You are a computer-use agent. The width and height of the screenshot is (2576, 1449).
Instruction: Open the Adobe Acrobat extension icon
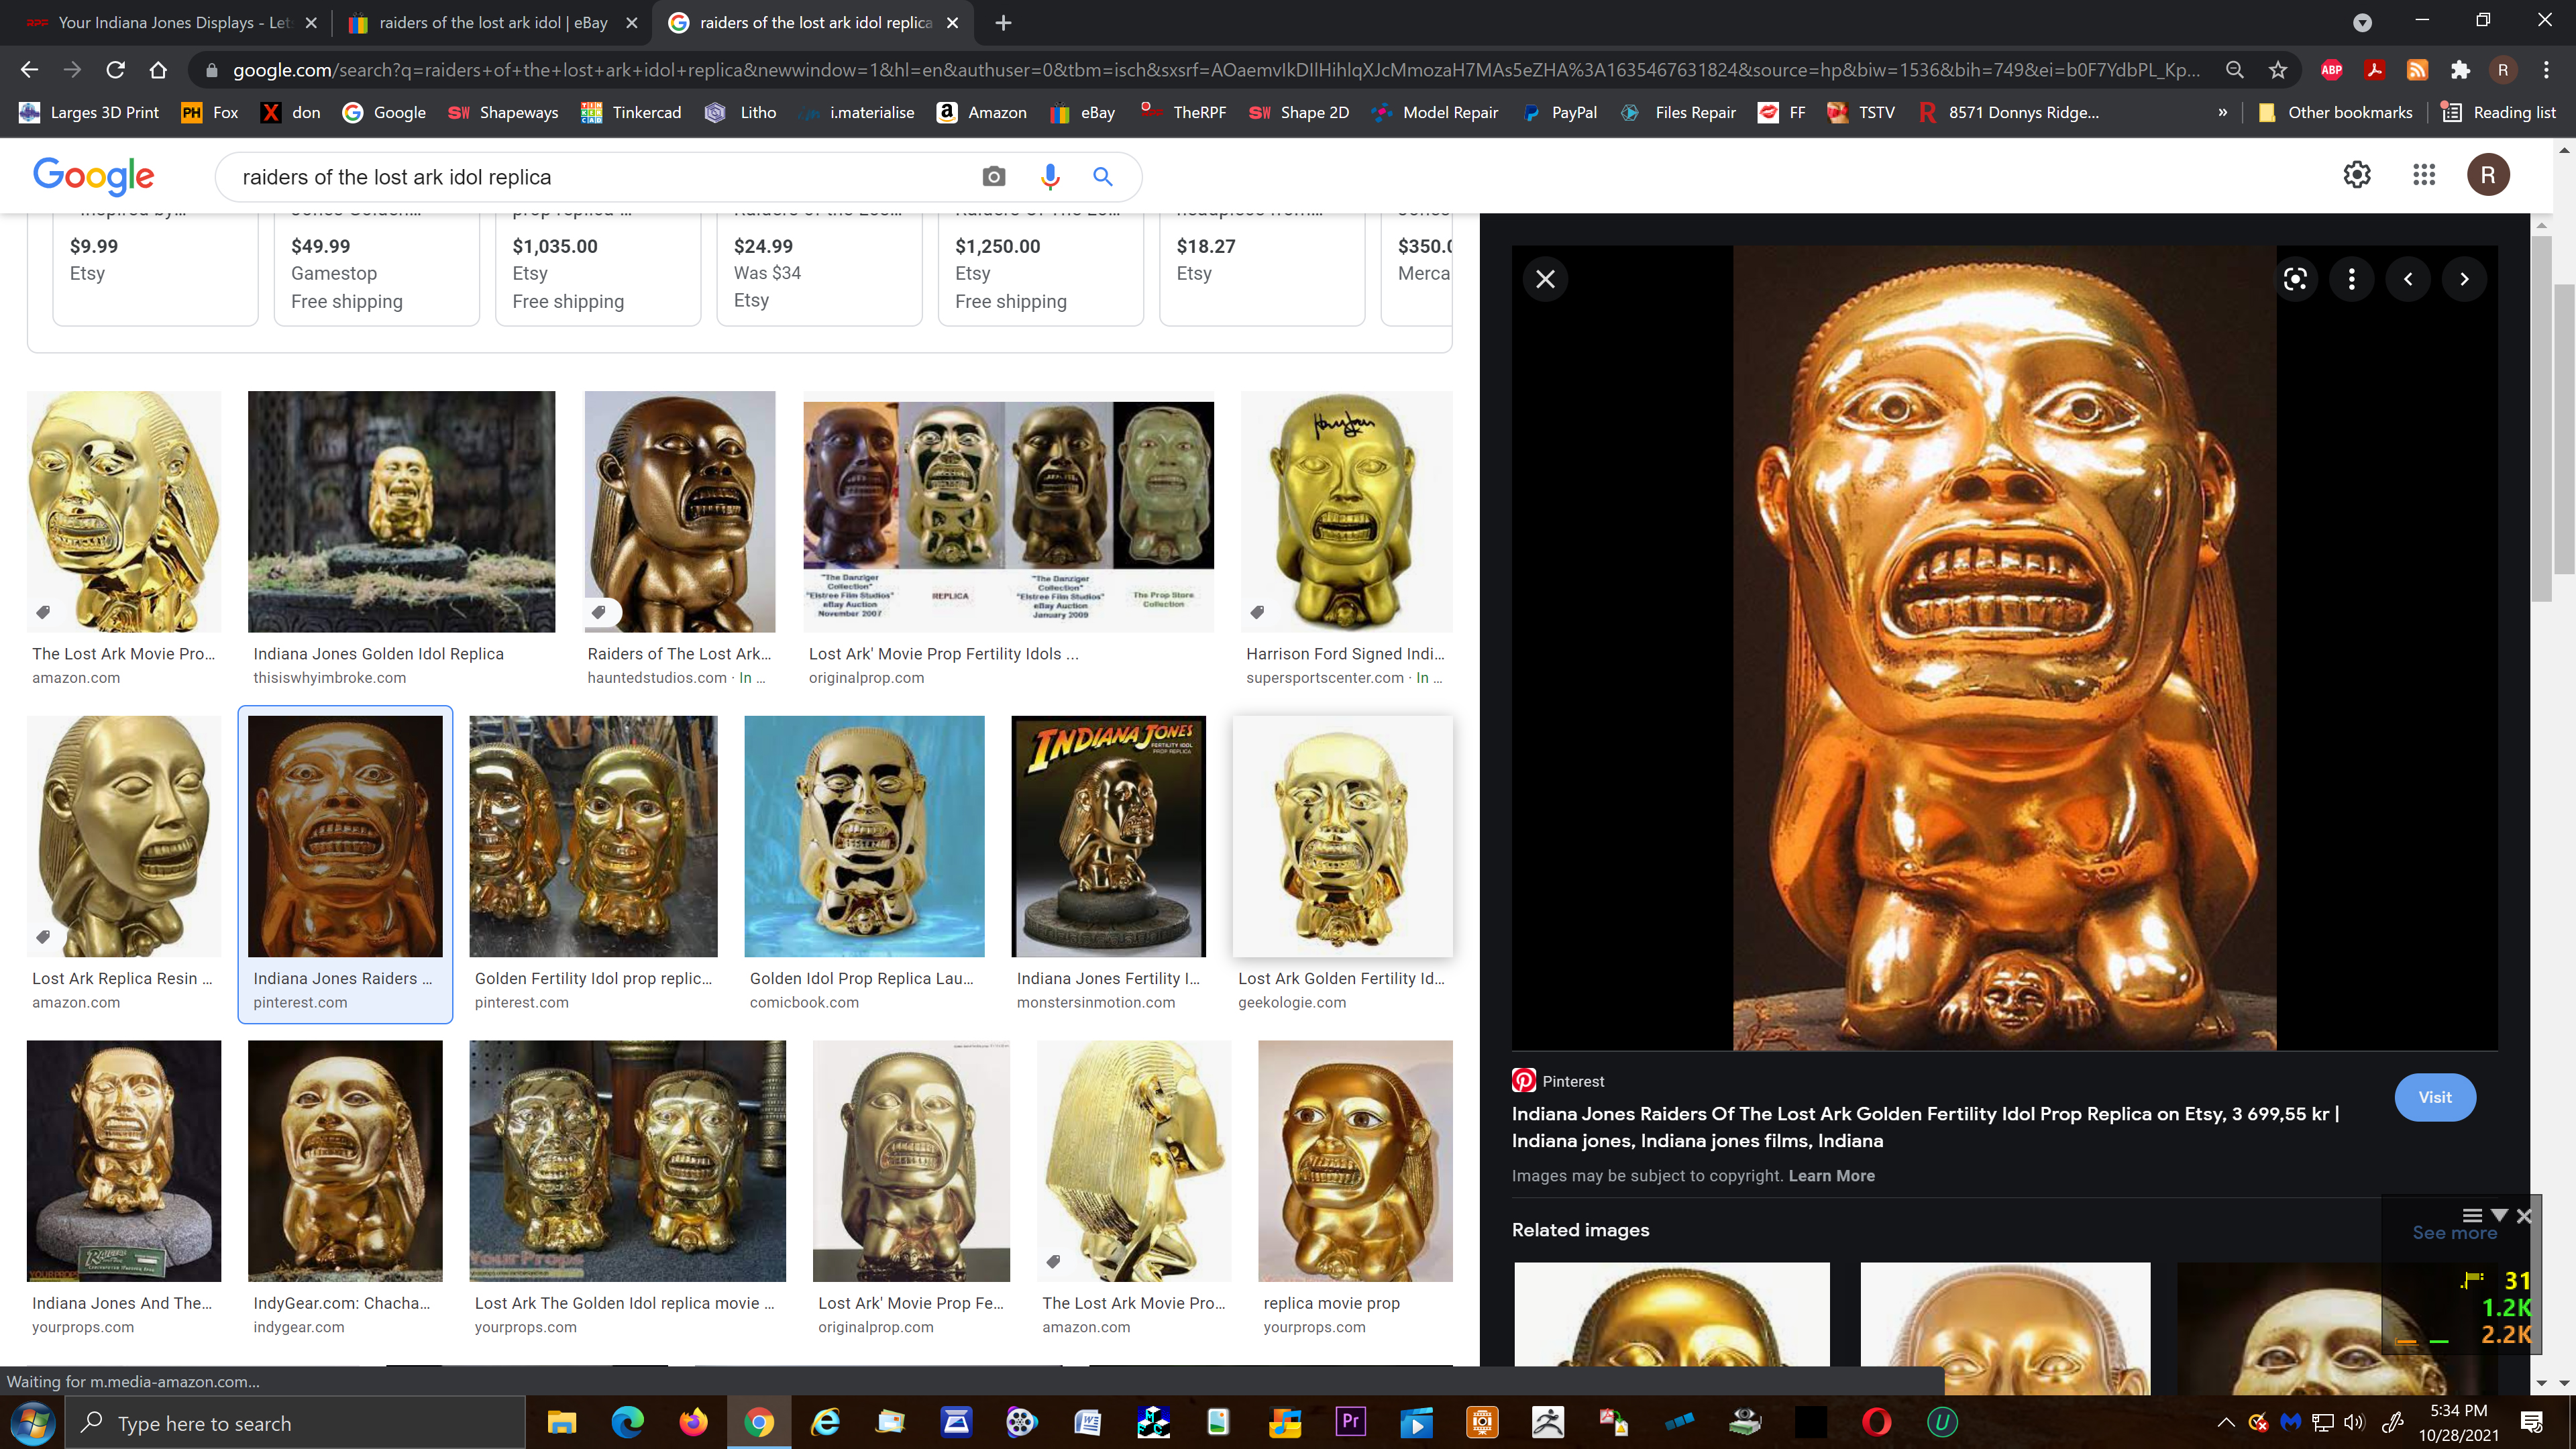2375,70
